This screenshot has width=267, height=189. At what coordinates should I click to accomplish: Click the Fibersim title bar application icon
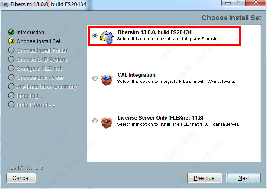click(x=5, y=4)
